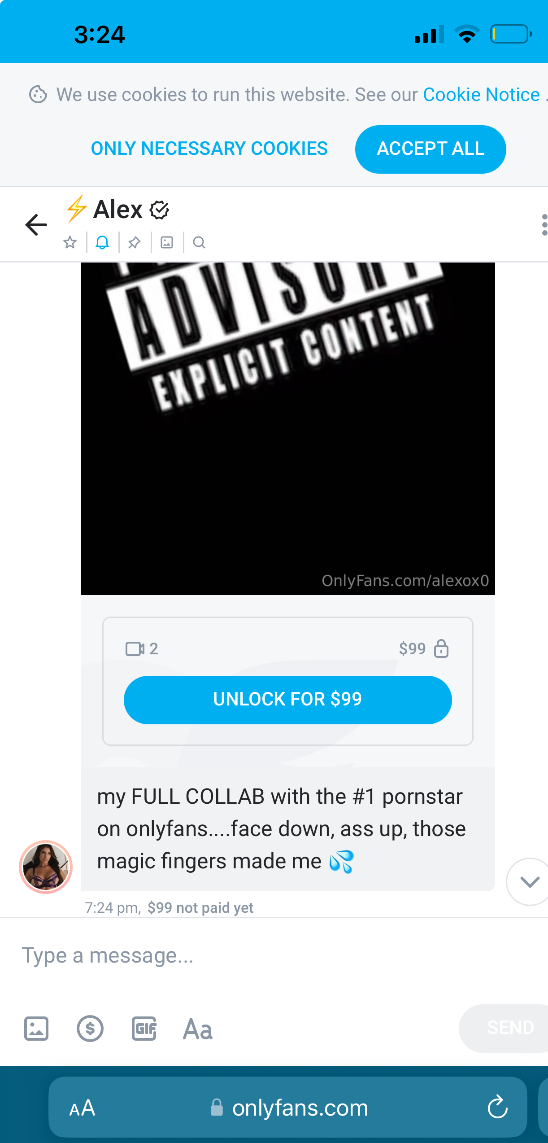Search within the chat with magnifier icon
The height and width of the screenshot is (1143, 548).
199,243
